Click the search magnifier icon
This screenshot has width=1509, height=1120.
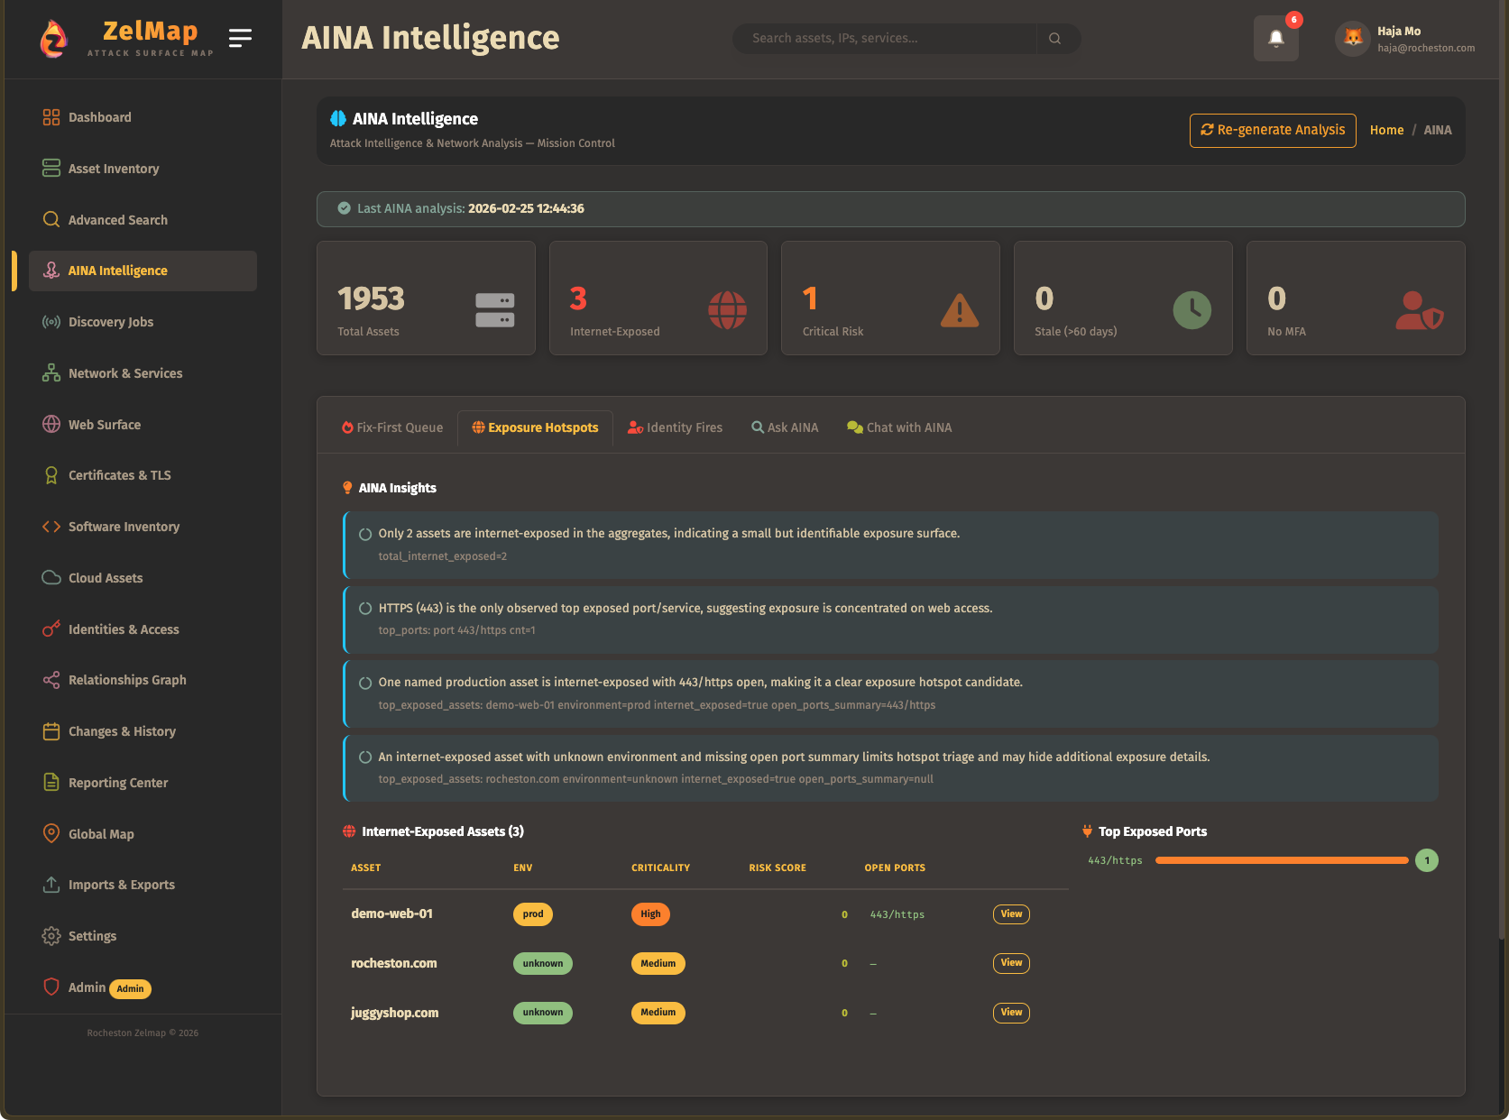tap(1054, 39)
